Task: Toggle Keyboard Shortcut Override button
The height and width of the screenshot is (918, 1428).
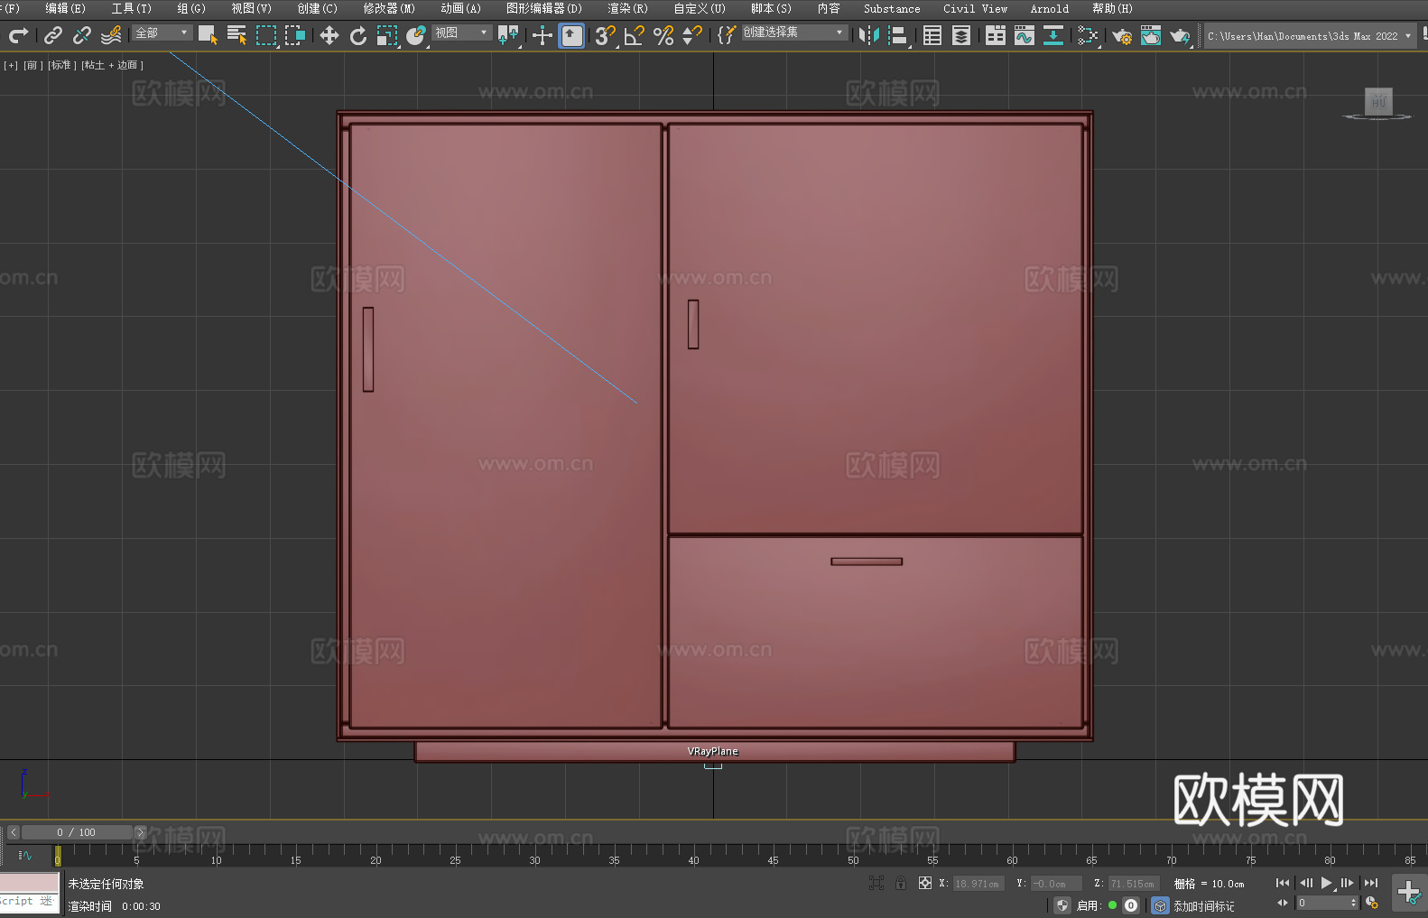Action: [x=571, y=35]
